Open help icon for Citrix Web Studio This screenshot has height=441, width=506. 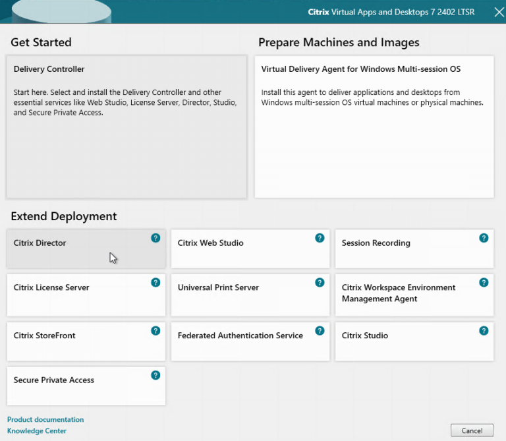320,238
